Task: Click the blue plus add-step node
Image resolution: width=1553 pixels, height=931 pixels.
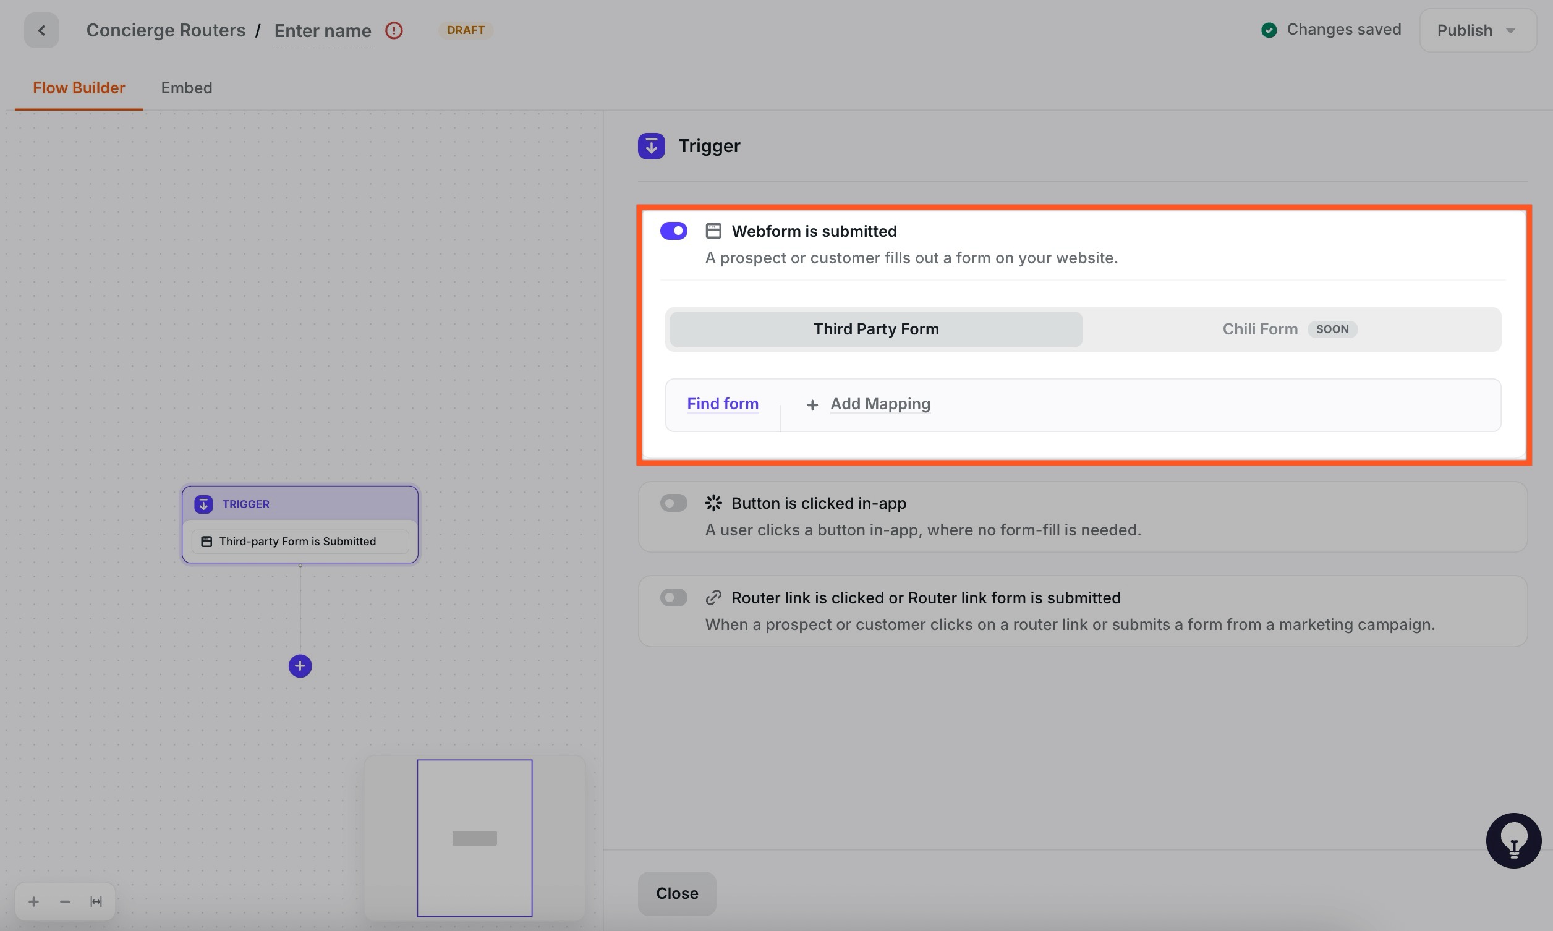Action: click(x=300, y=666)
